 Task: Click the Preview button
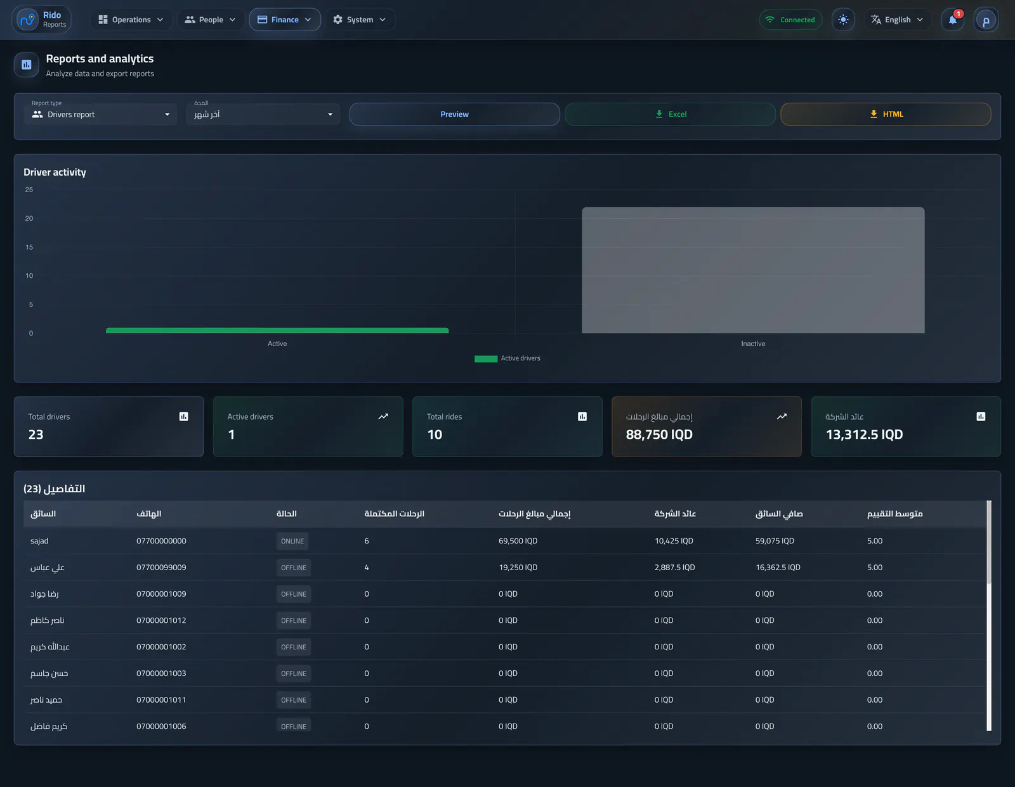(454, 114)
